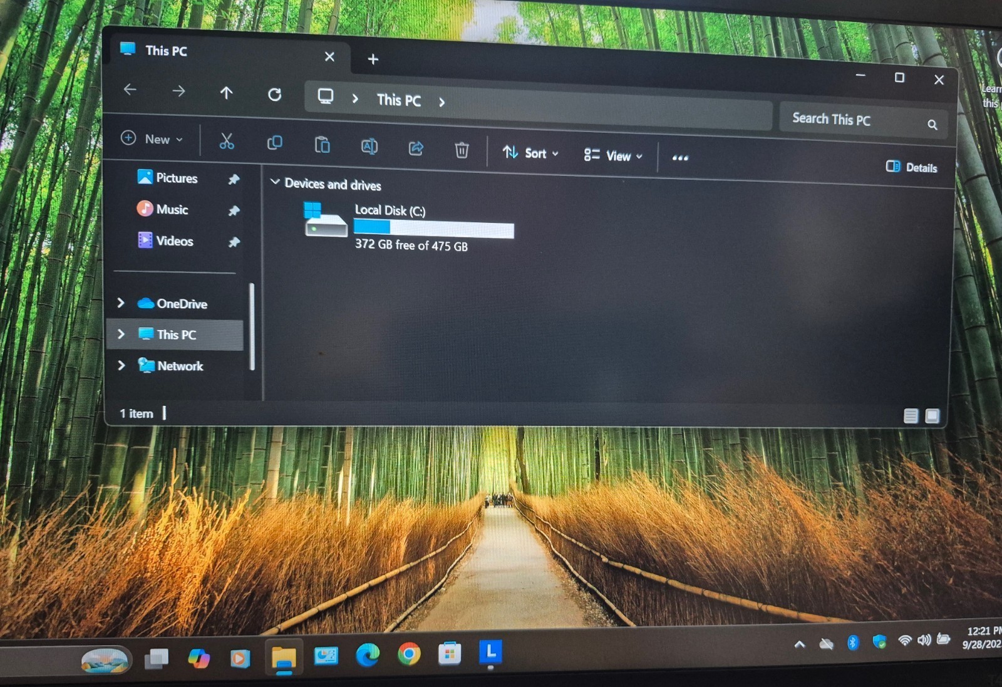The height and width of the screenshot is (687, 1002).
Task: Click the Paste clipboard icon
Action: tap(322, 145)
